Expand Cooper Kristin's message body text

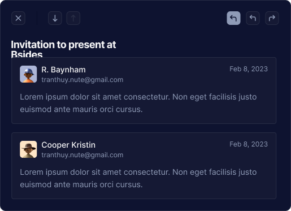pyautogui.click(x=138, y=178)
